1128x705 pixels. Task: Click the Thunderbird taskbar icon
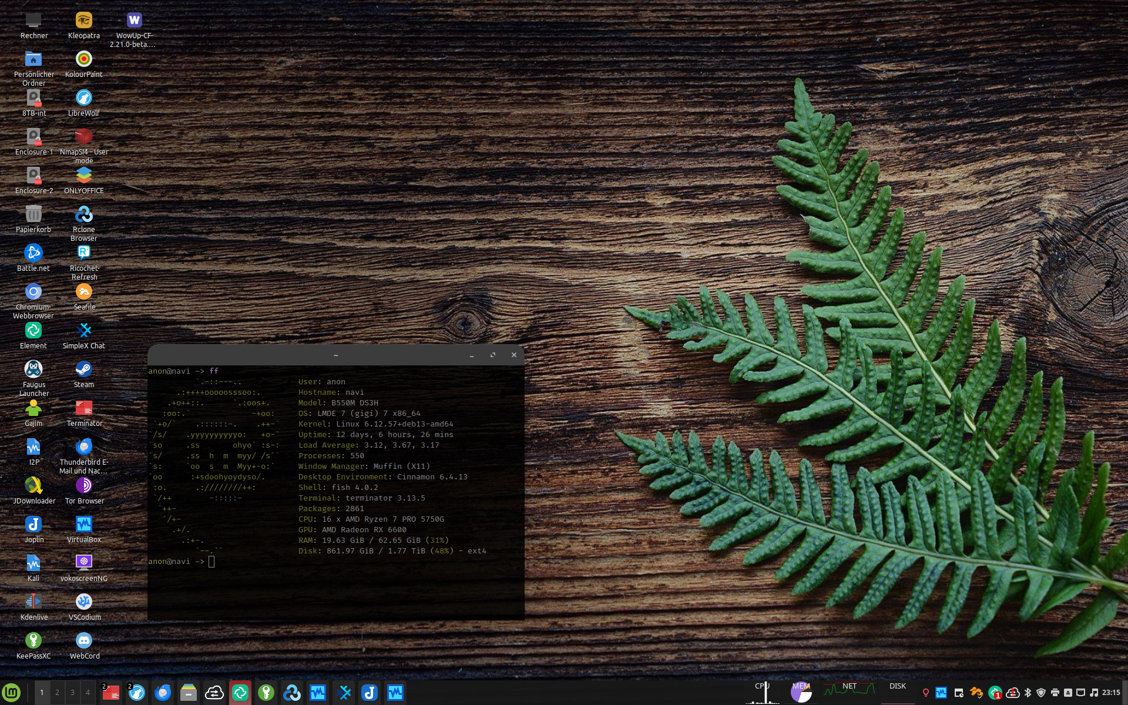163,693
